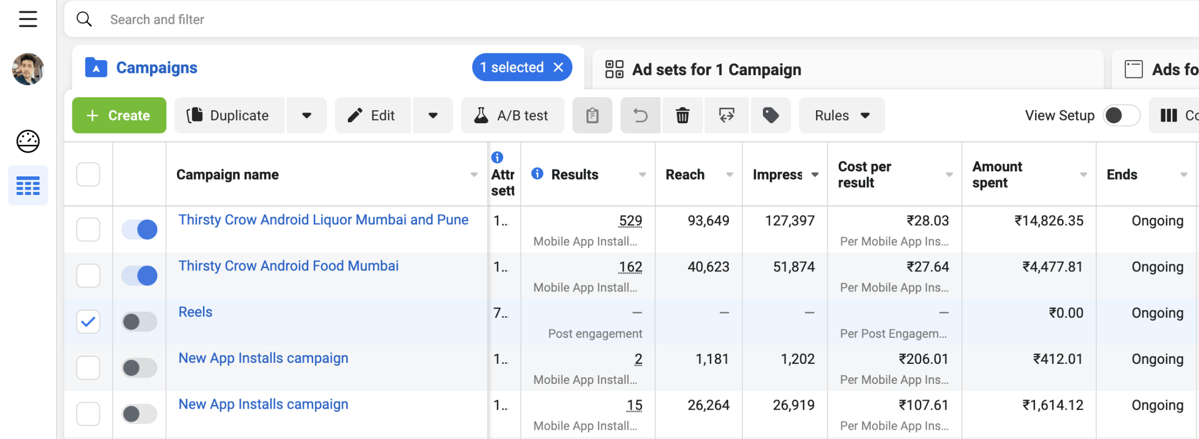Check the Thirsty Crow Android Food Mumbai checkbox

(88, 276)
